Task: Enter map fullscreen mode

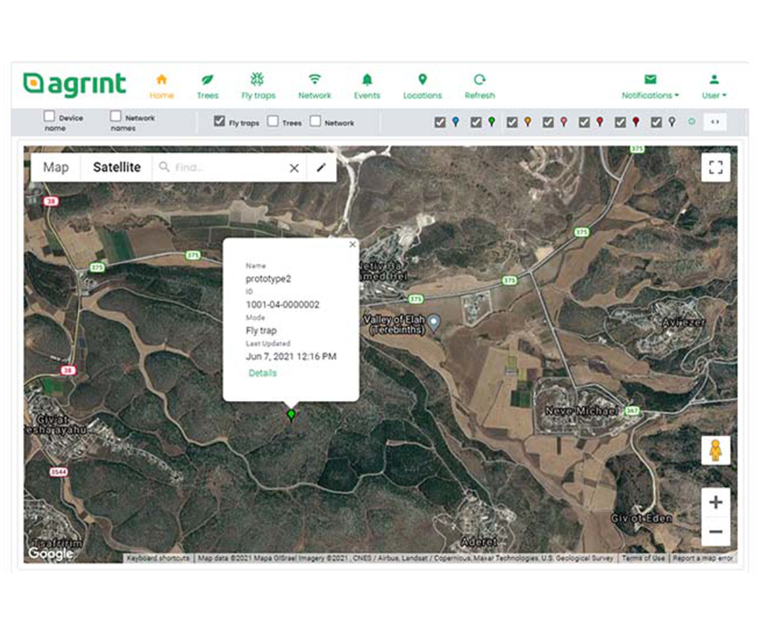Action: tap(715, 168)
